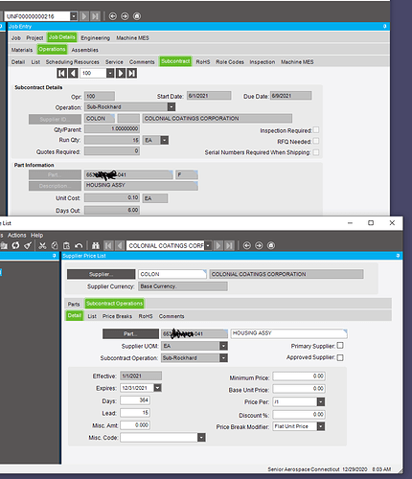Open Price Per dropdown
This screenshot has width=412, height=479.
pos(321,401)
